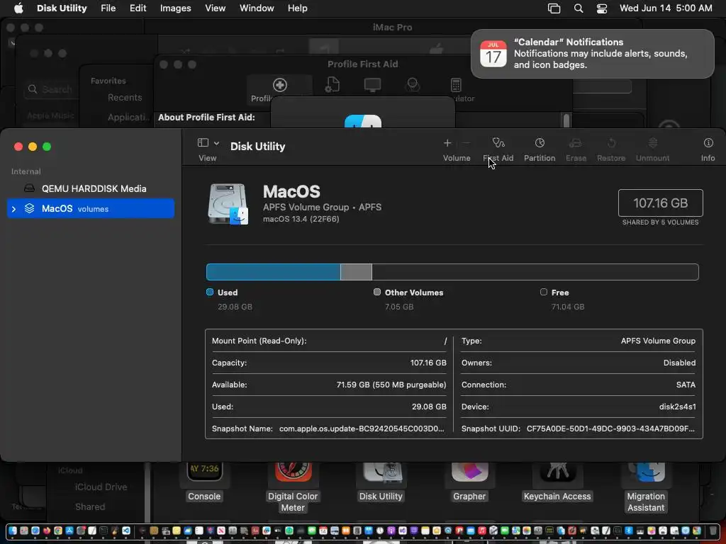Click the Calendar icon in notification
This screenshot has height=544, width=726.
493,54
